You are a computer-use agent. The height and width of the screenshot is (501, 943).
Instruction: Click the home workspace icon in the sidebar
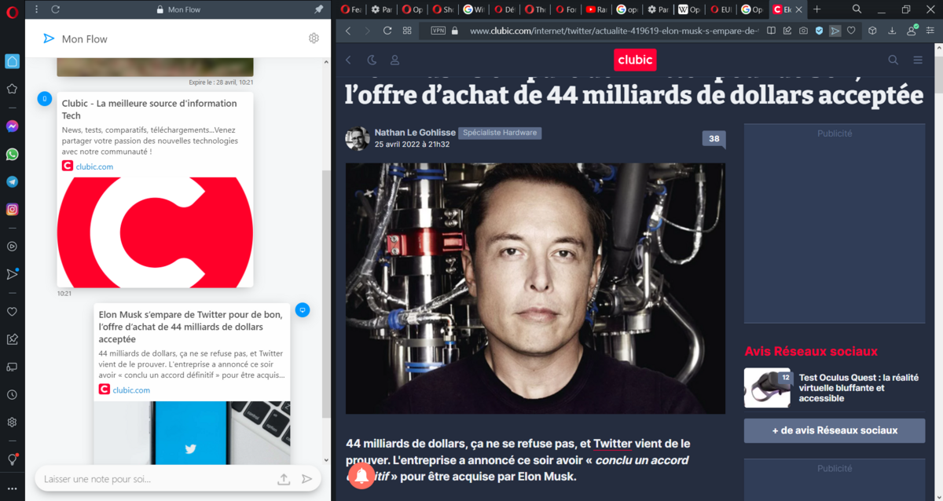point(12,61)
